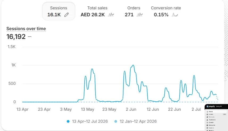
Task: Click the Sessions over time heading
Action: (26, 29)
